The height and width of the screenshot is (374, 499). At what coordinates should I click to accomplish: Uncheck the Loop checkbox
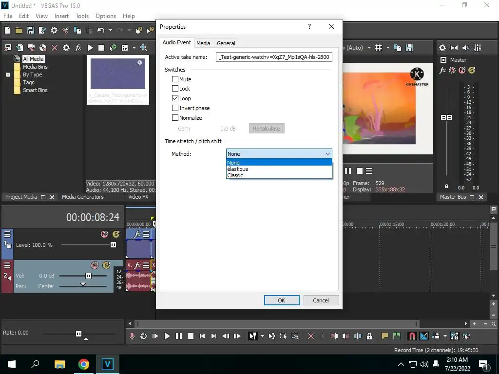click(x=175, y=98)
